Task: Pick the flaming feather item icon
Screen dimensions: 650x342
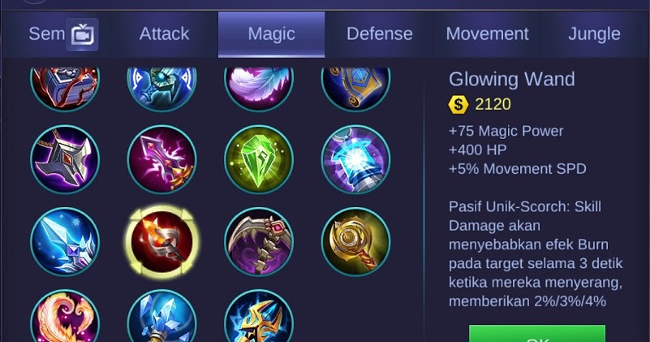Action: click(x=65, y=316)
